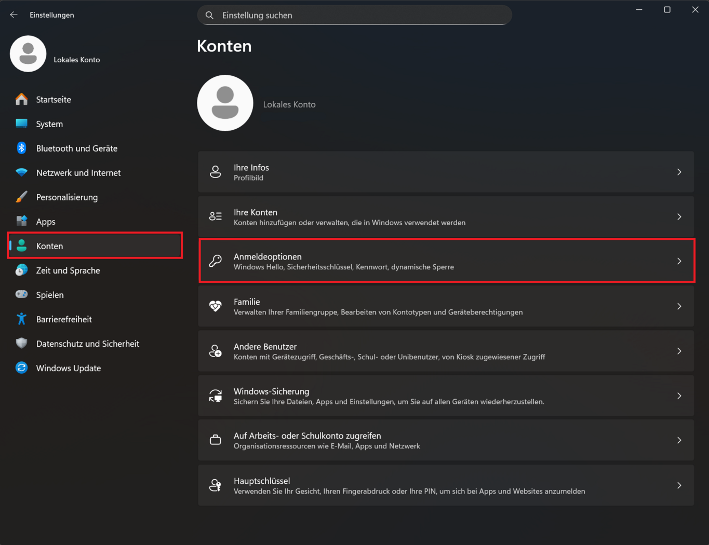The image size is (709, 545).
Task: Click the back arrow next to Einstellungen
Action: pyautogui.click(x=14, y=15)
